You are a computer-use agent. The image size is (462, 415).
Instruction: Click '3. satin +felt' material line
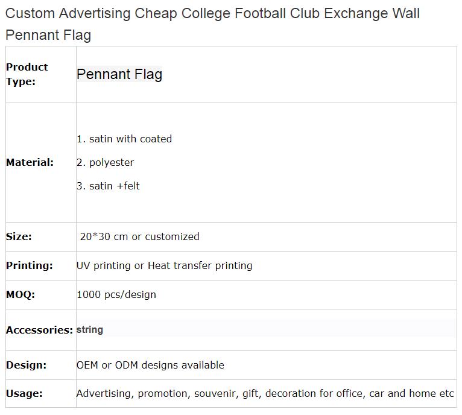point(108,186)
